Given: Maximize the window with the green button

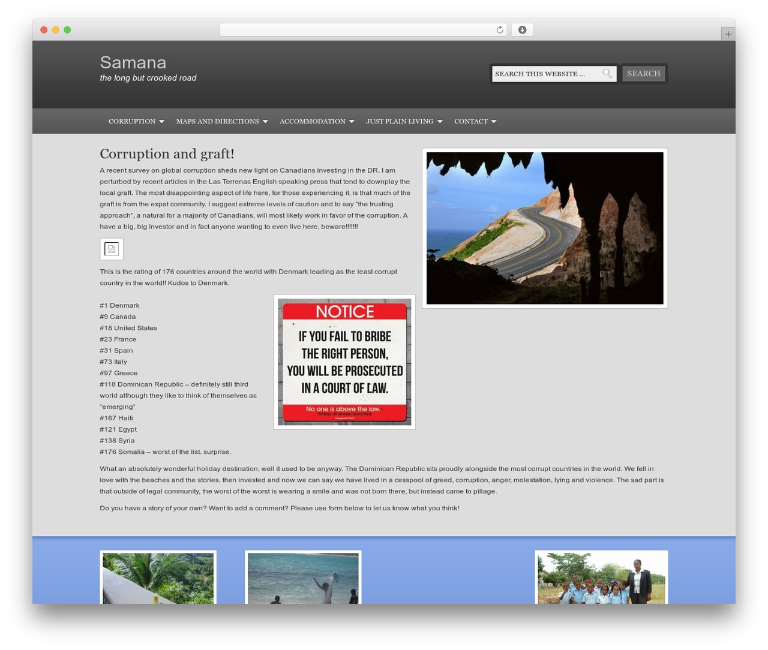Looking at the screenshot, I should click(67, 30).
